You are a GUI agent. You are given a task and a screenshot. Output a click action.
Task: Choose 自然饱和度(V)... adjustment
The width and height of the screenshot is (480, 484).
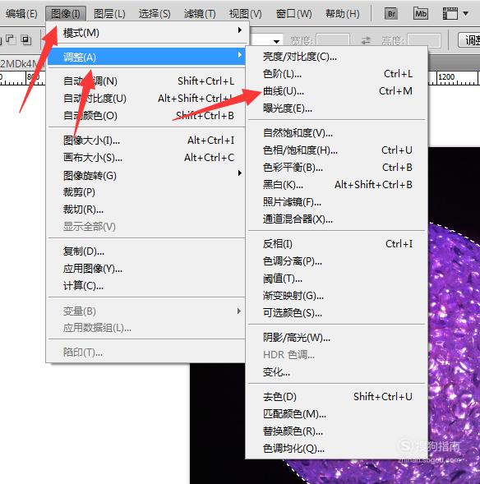point(337,133)
